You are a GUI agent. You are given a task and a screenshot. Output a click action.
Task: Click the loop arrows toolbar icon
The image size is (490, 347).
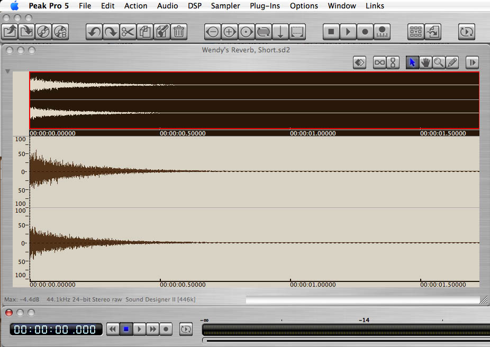point(263,32)
